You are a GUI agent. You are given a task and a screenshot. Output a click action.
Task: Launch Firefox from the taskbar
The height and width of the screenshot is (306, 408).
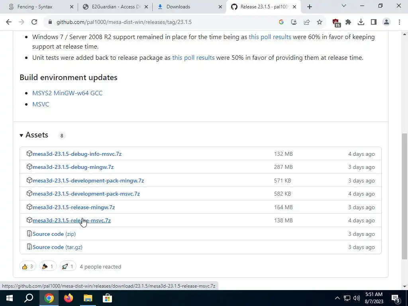tap(68, 298)
